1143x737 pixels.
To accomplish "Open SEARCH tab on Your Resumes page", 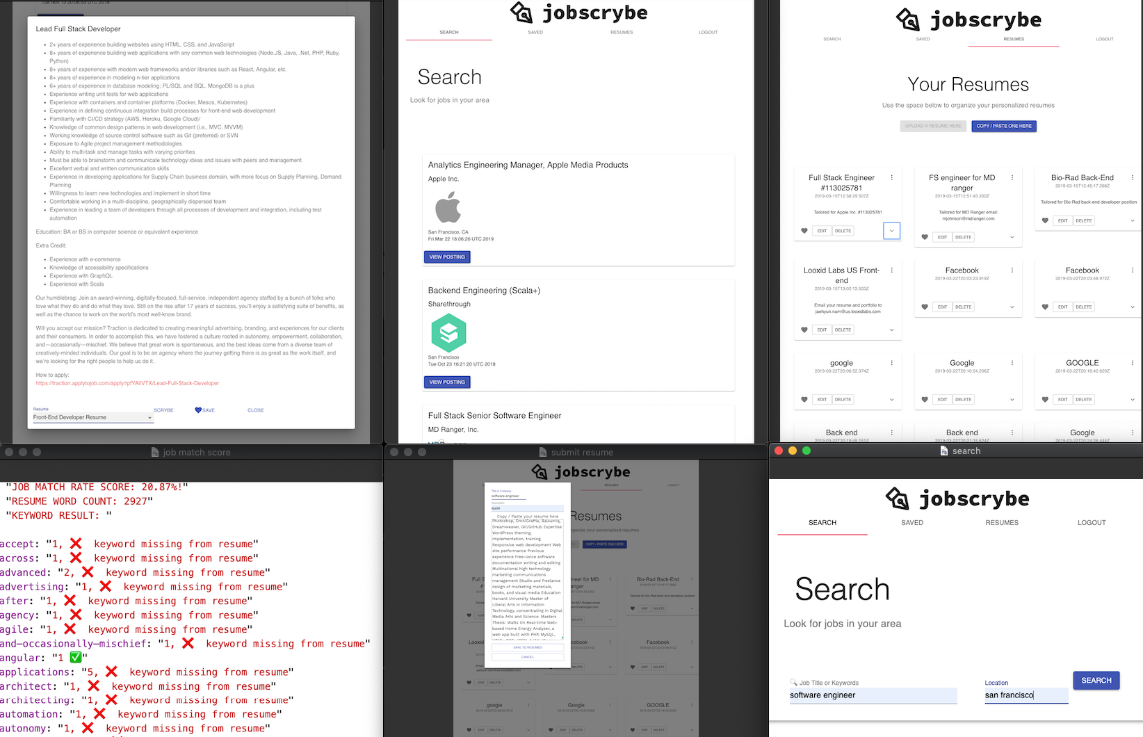I will (832, 39).
